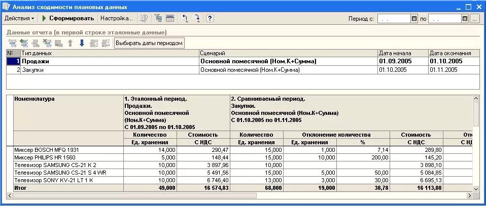Click the Дата начала column header
Viewport: 486px width, 206px height.
tap(403, 53)
